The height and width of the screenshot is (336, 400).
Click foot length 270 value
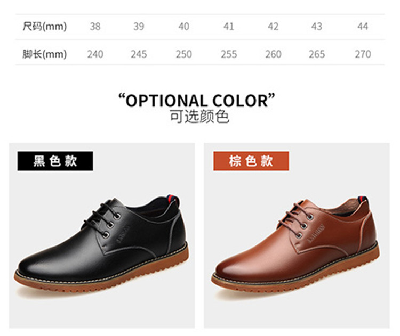tap(363, 54)
